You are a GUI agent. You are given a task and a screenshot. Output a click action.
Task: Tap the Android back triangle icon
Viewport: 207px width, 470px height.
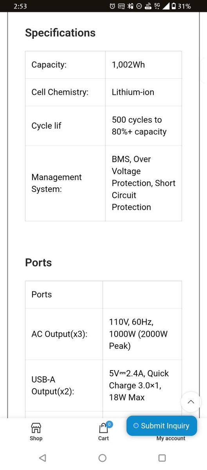tap(43, 458)
